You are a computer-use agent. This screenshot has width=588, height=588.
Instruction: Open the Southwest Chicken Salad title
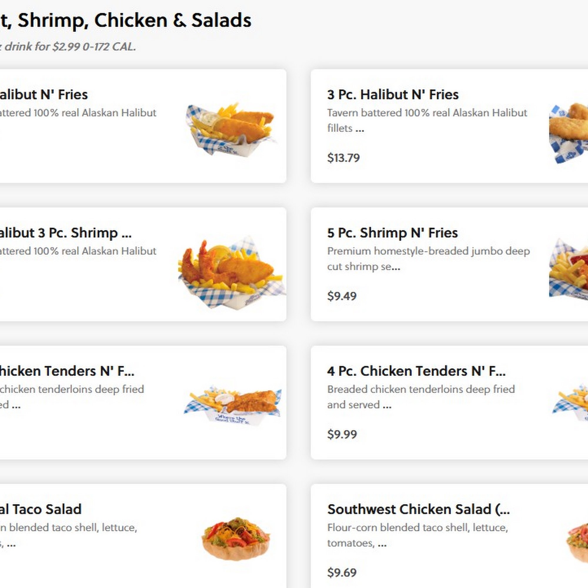pyautogui.click(x=418, y=509)
